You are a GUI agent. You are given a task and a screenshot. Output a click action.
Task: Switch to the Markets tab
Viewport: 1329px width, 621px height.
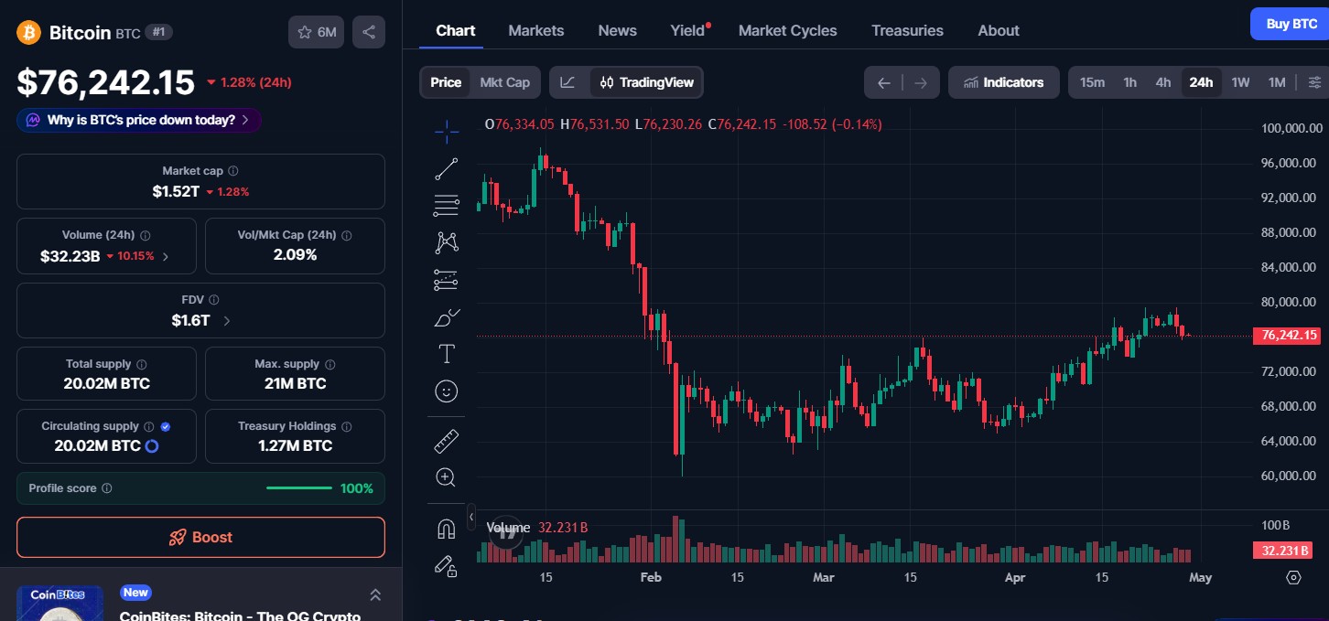[536, 30]
